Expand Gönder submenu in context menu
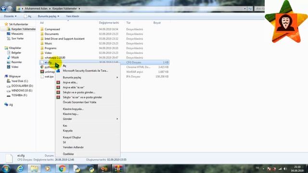Image resolution: width=308 pixels, height=173 pixels. coord(117,119)
